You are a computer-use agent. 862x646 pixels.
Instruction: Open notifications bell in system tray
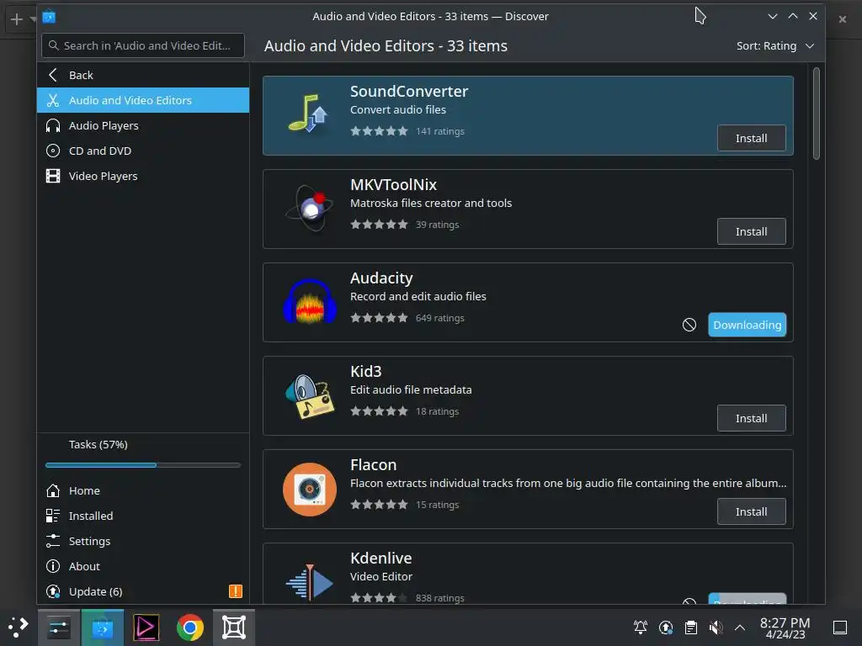(x=641, y=627)
